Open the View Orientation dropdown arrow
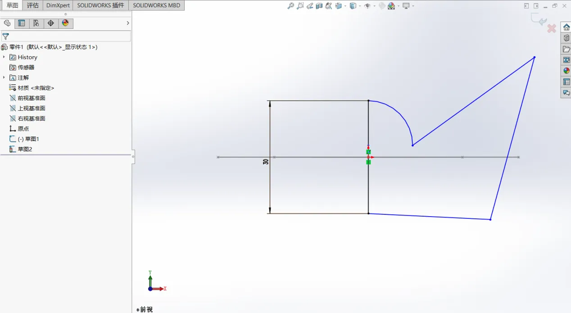Screen dimensions: 571x313 coord(344,6)
